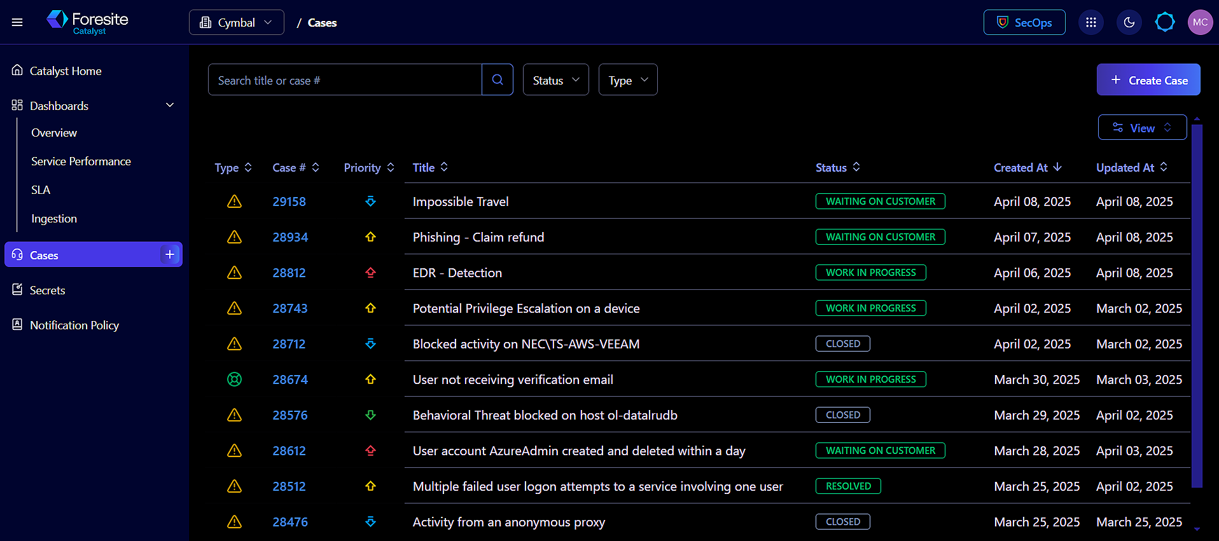1219x541 pixels.
Task: Click the SecOps button
Action: [1024, 22]
